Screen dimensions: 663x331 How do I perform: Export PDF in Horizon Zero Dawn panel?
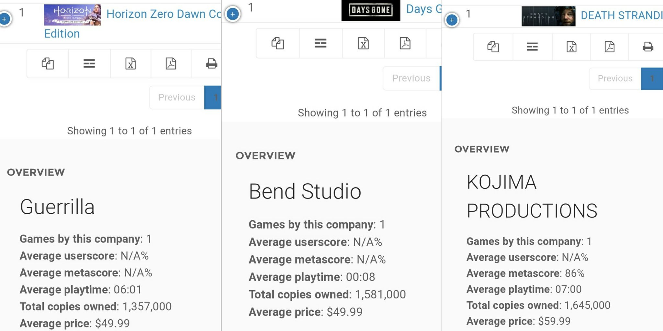(171, 63)
